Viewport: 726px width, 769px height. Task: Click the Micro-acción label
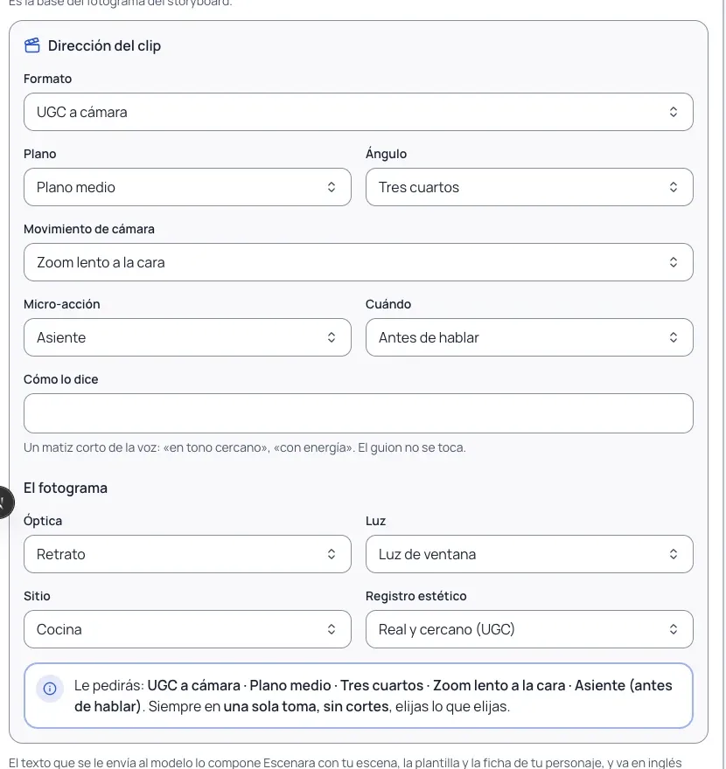tap(62, 304)
